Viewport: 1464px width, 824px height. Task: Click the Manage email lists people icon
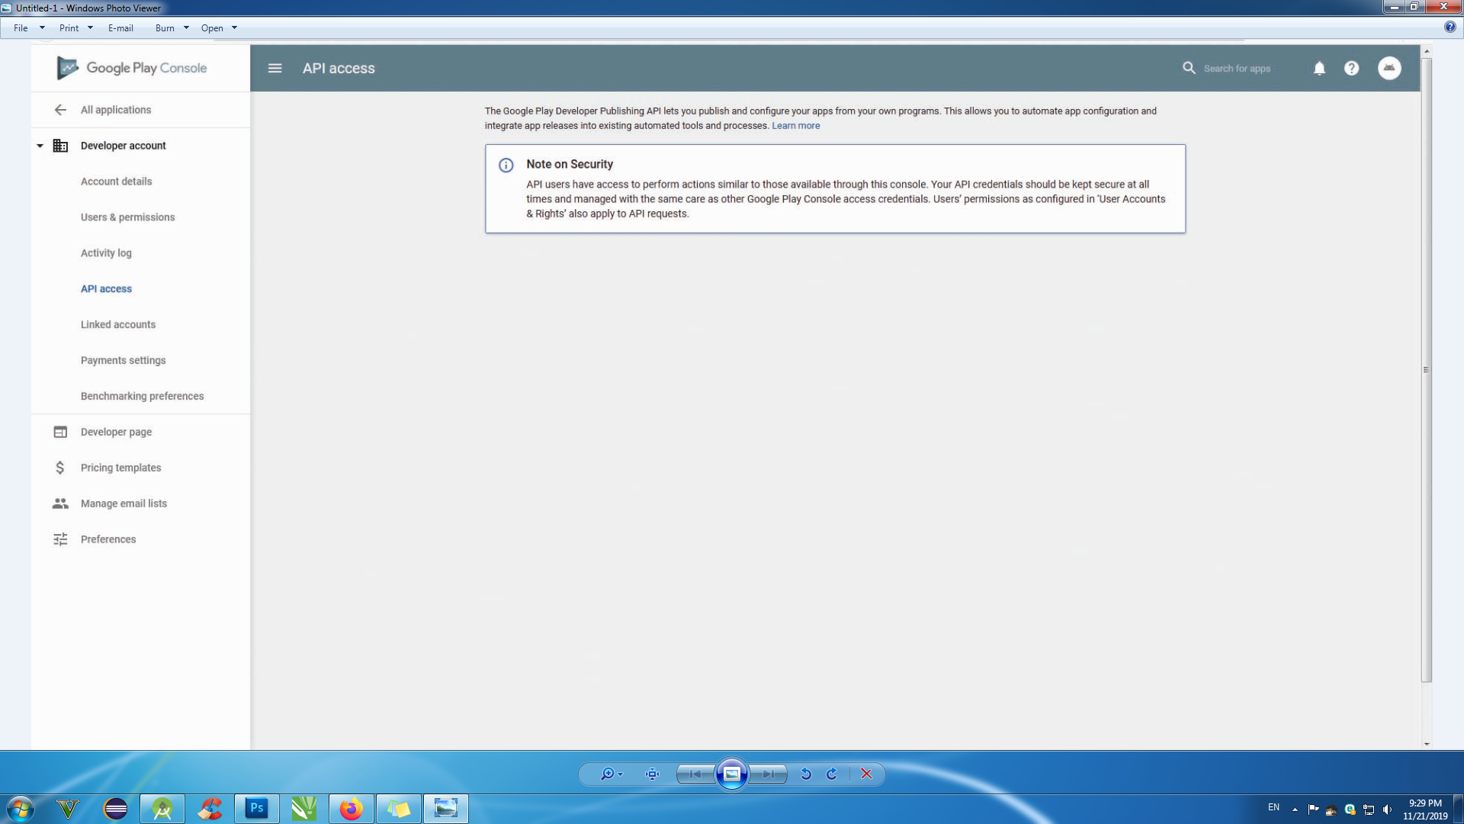[60, 504]
